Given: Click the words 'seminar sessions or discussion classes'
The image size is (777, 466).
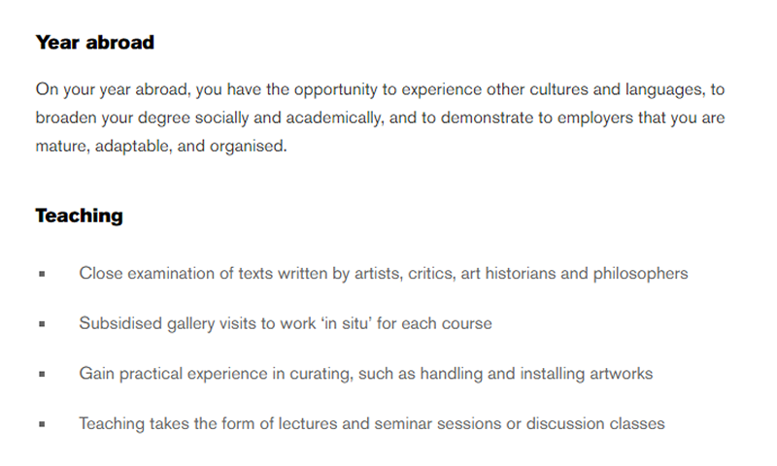Looking at the screenshot, I should tap(520, 423).
